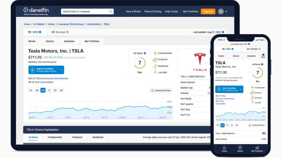Select the 1D chart range
Screen dimensions: 282x158
31,90
